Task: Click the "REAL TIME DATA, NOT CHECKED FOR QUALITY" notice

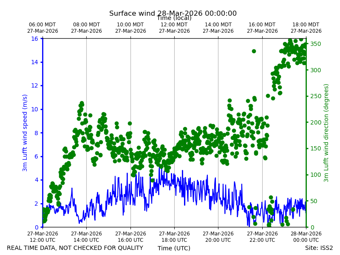Action: pyautogui.click(x=75, y=248)
